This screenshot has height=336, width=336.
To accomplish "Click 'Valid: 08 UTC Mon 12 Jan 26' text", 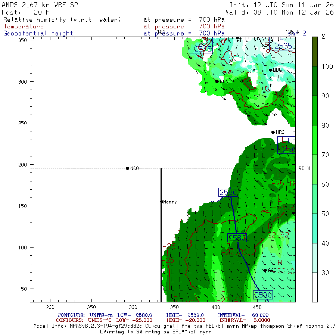I will (280, 12).
